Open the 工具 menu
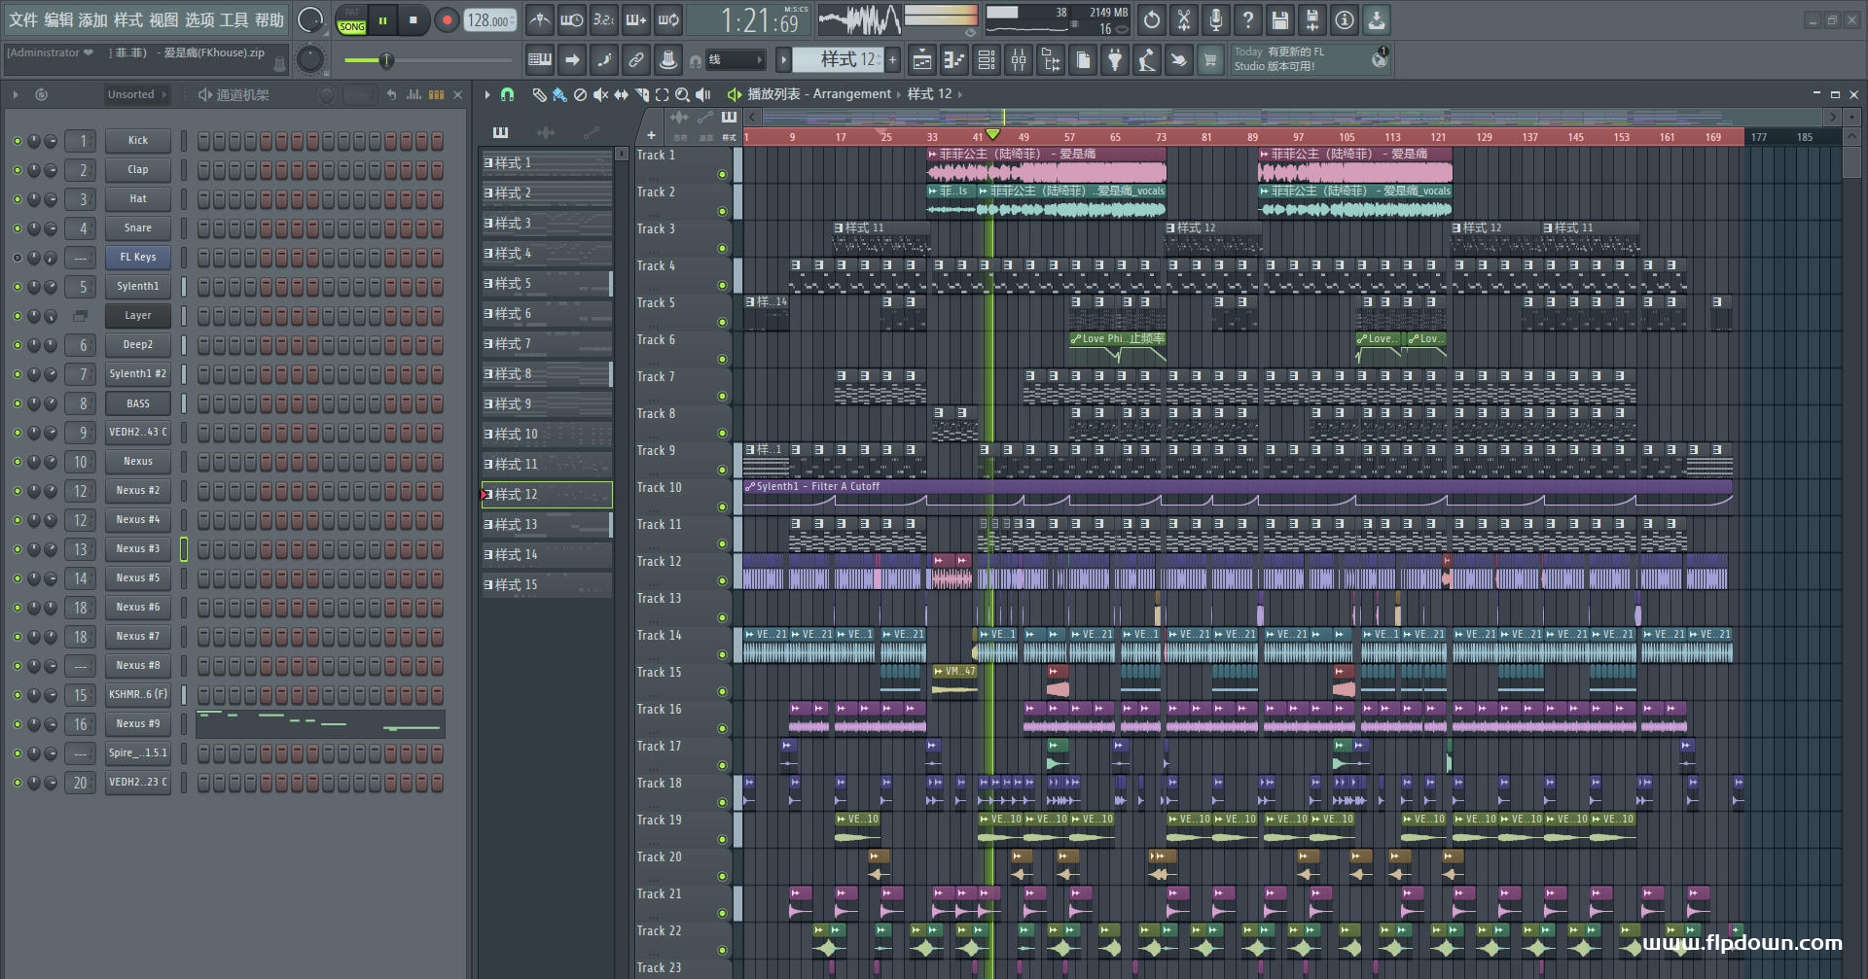 (x=234, y=19)
